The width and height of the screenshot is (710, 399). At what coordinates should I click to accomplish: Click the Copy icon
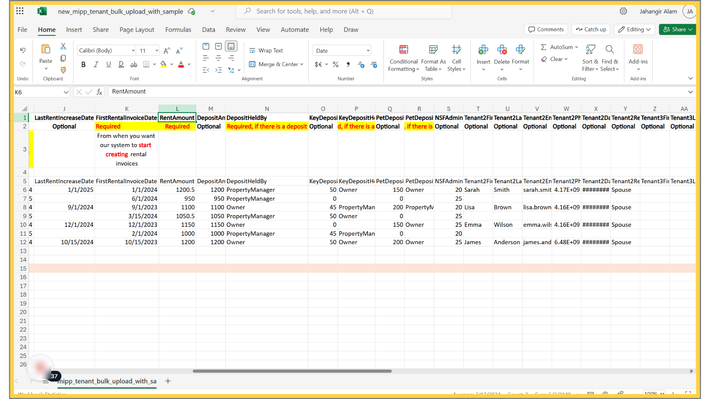click(63, 58)
